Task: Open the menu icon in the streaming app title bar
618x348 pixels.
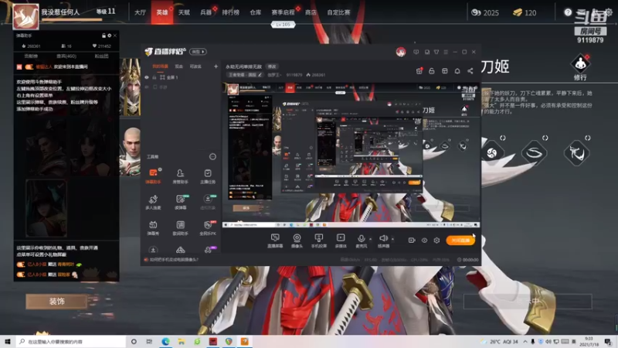Action: (446, 52)
